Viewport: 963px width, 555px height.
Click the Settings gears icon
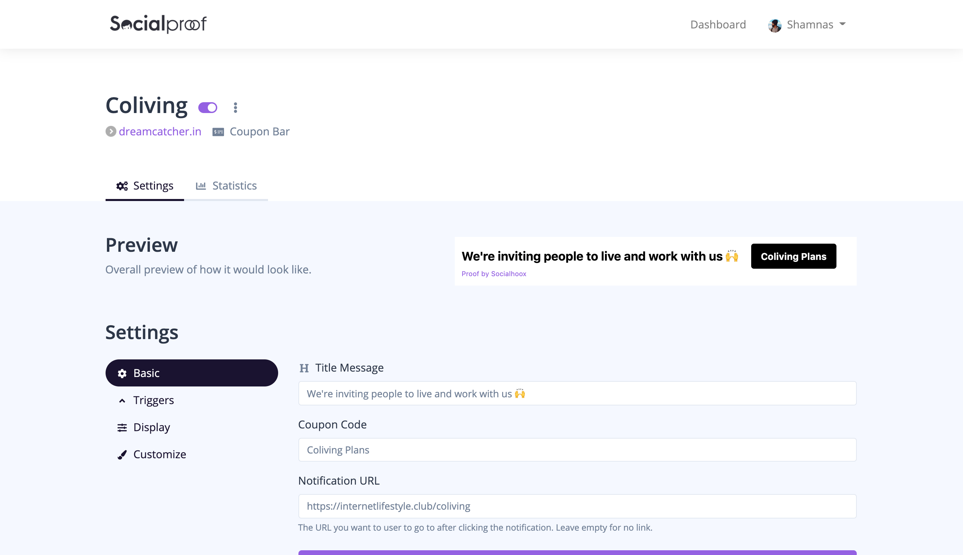point(122,186)
